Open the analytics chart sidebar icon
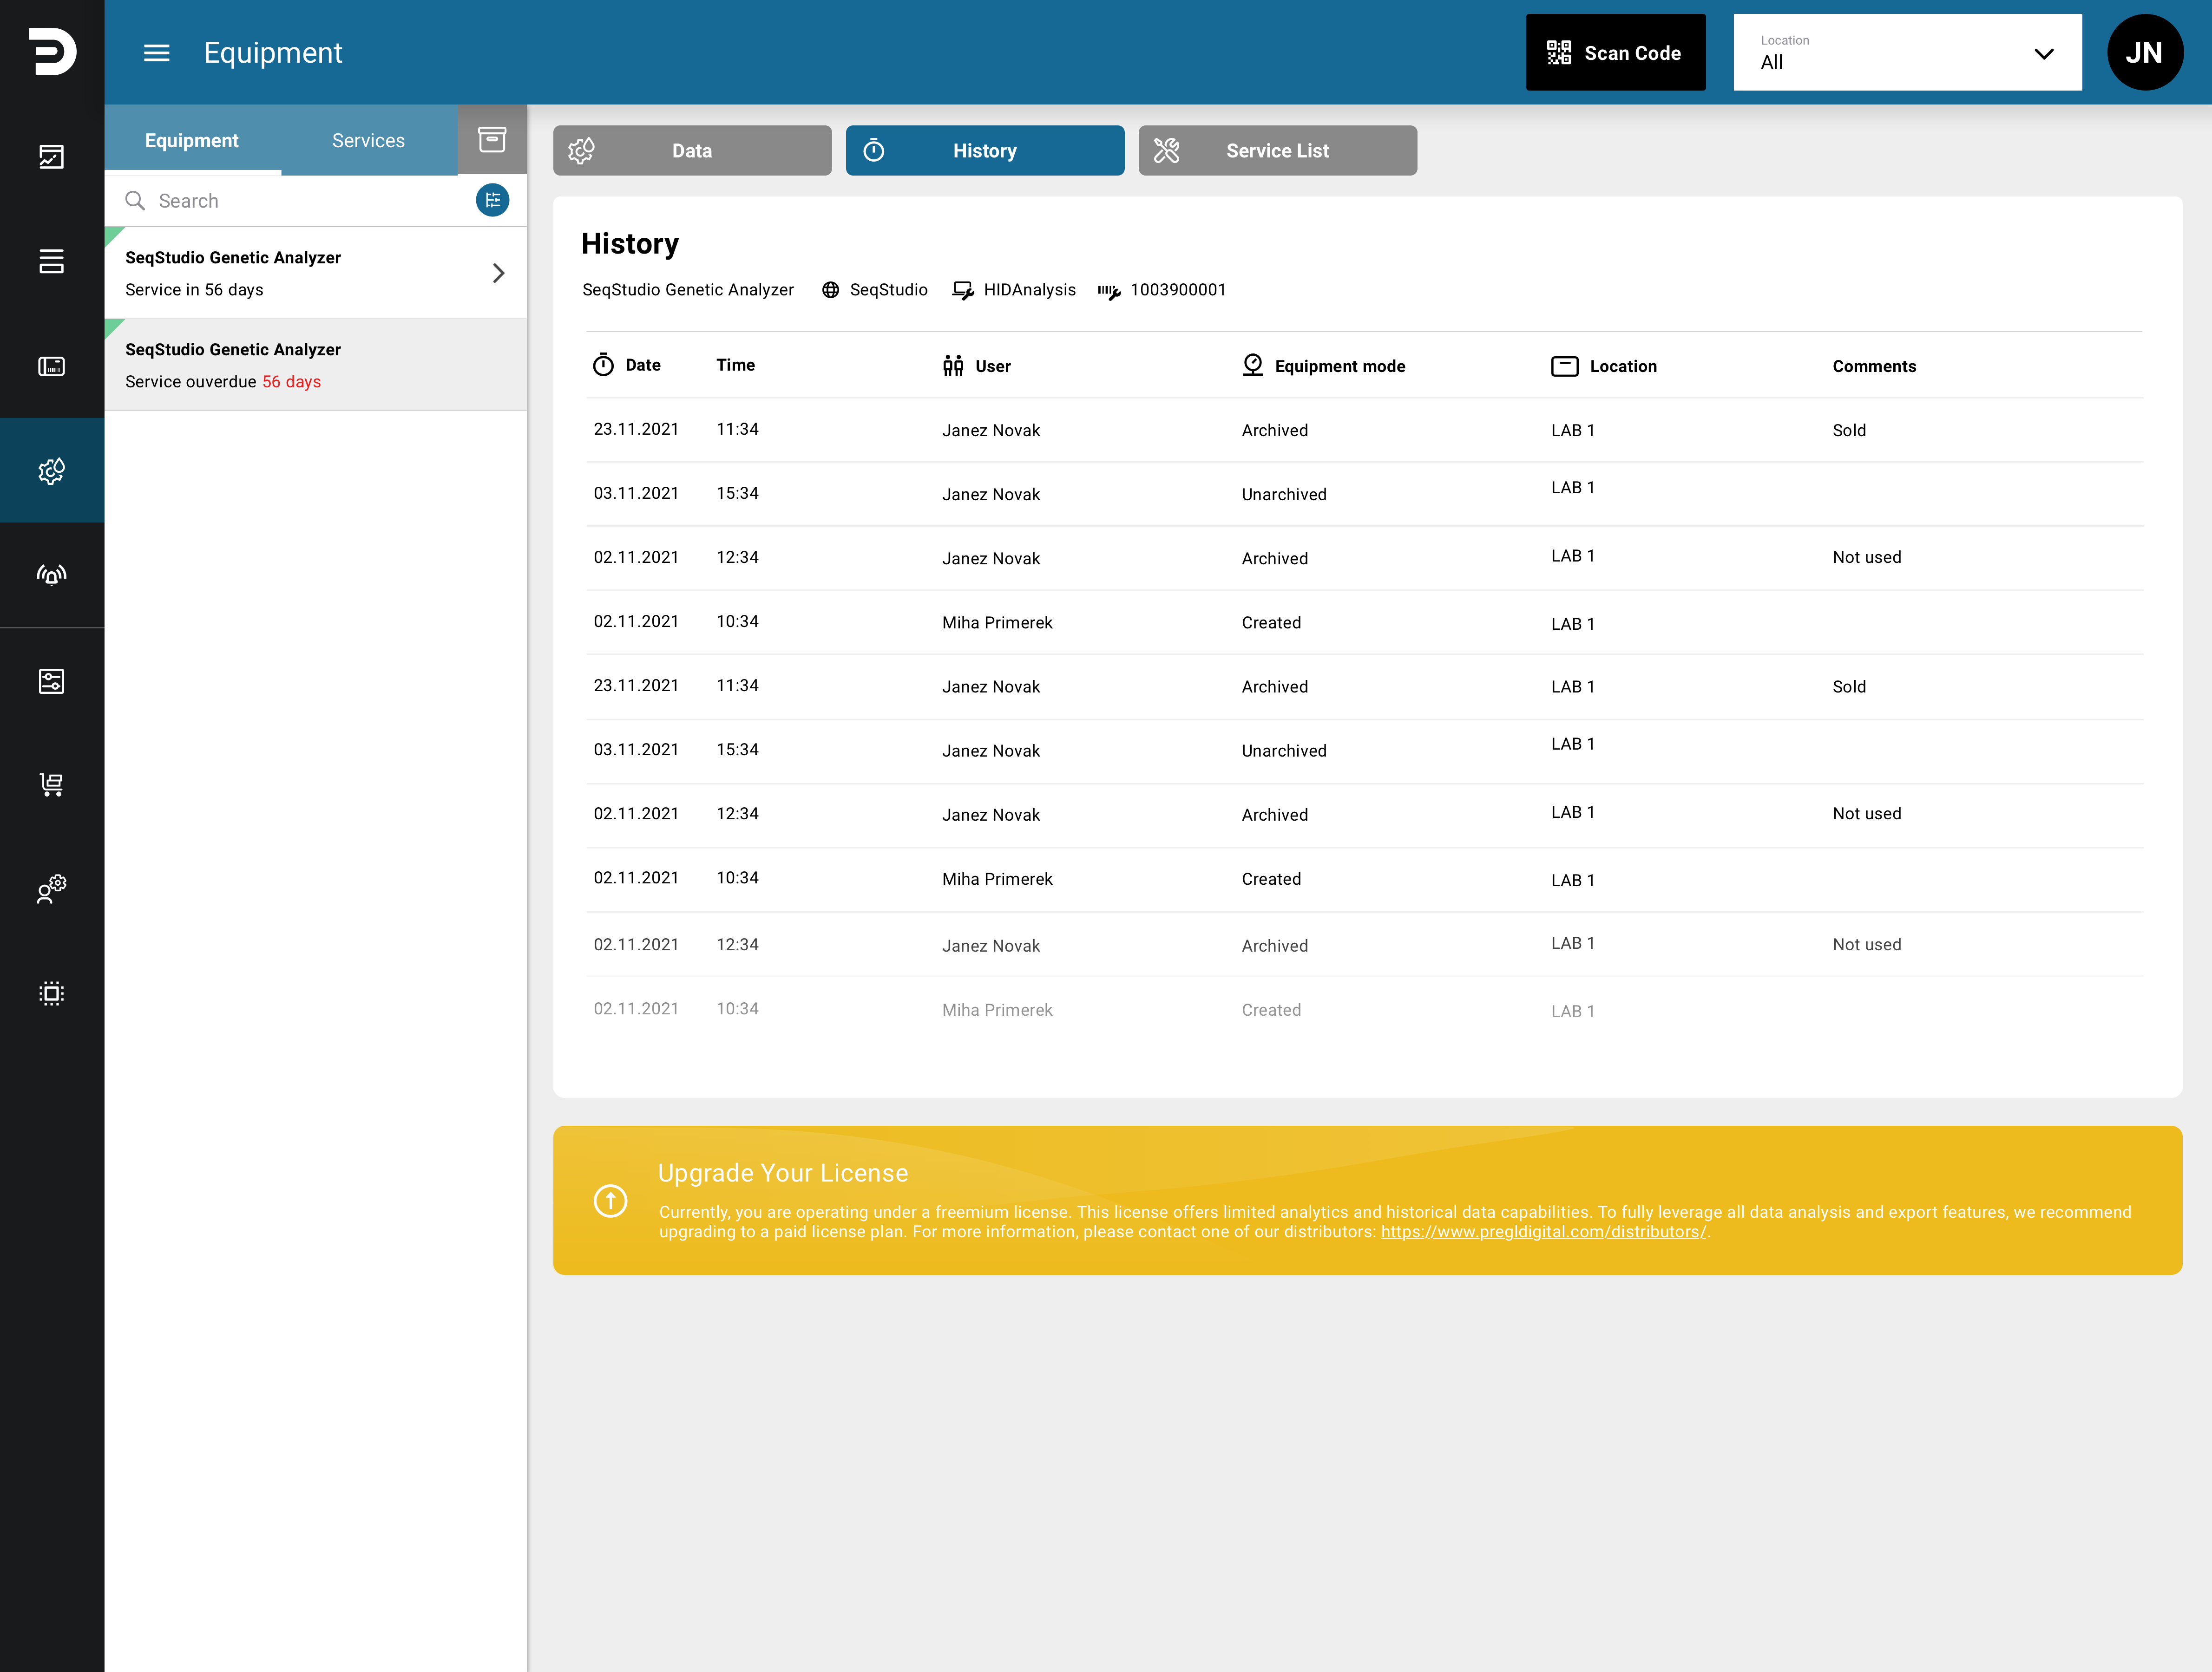Image resolution: width=2212 pixels, height=1672 pixels. coord(52,157)
